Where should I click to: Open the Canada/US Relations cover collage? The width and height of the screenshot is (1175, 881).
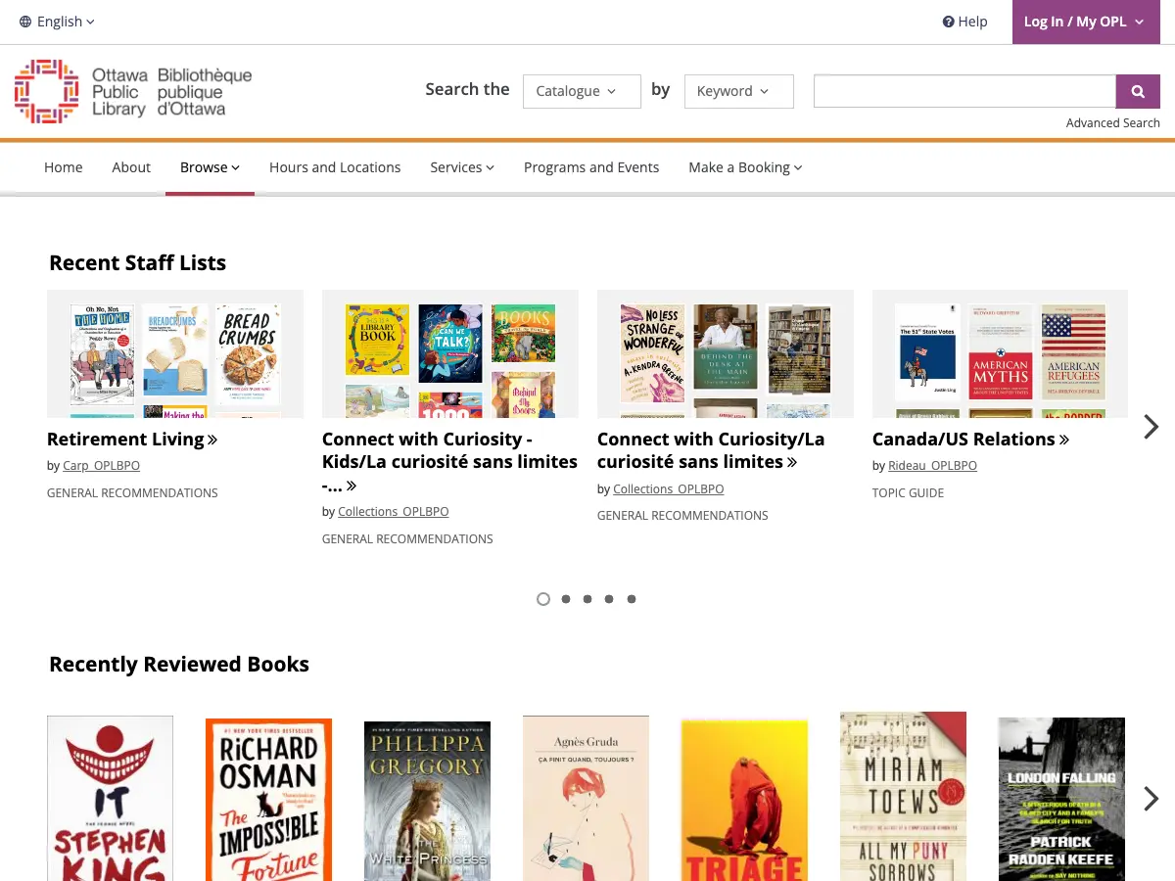click(1000, 354)
